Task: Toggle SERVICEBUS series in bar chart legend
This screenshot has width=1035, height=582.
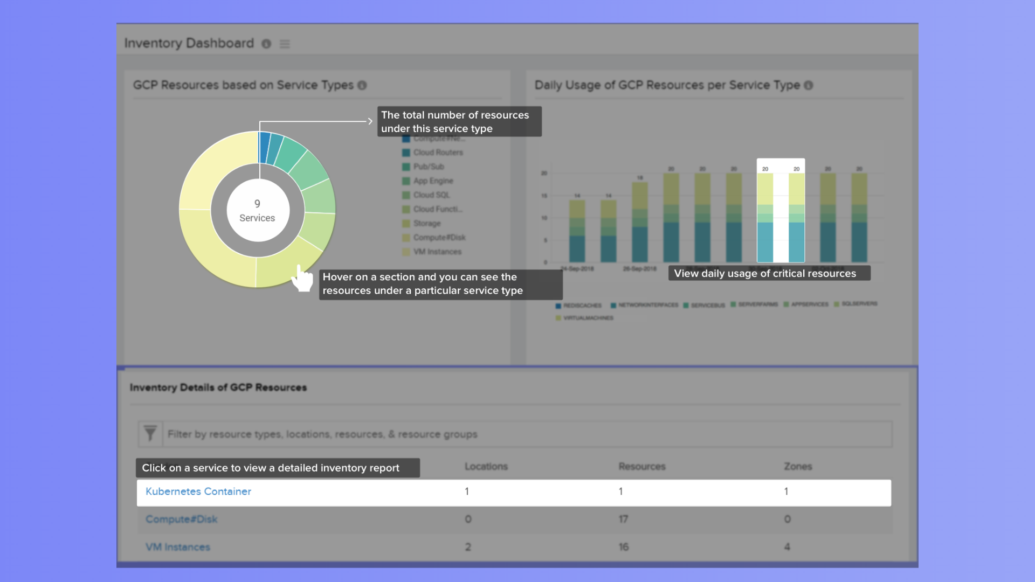Action: 705,306
